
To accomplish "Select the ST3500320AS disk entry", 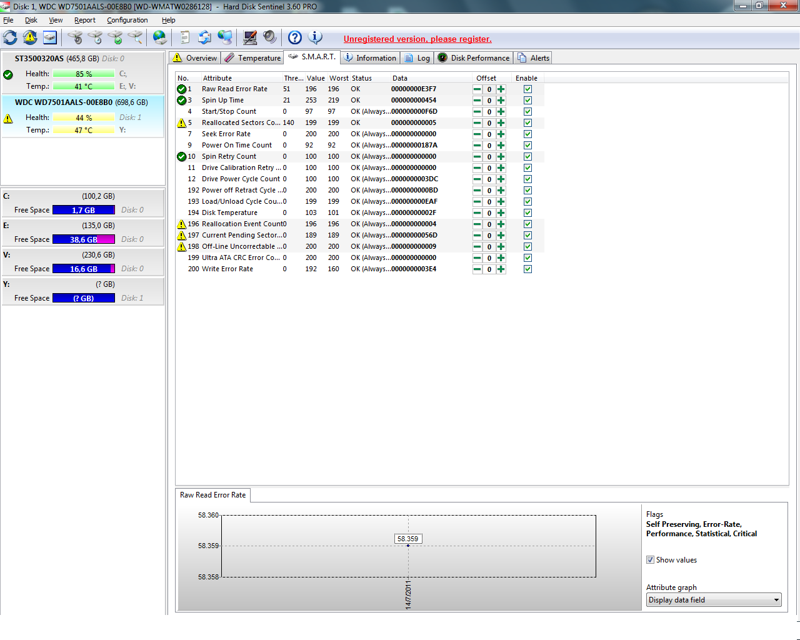I will [x=82, y=72].
